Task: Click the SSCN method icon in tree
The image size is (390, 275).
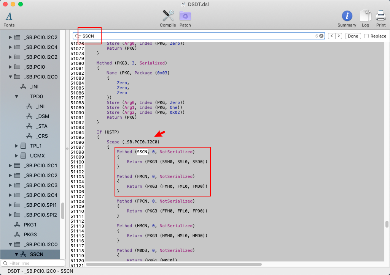Action: [23, 255]
